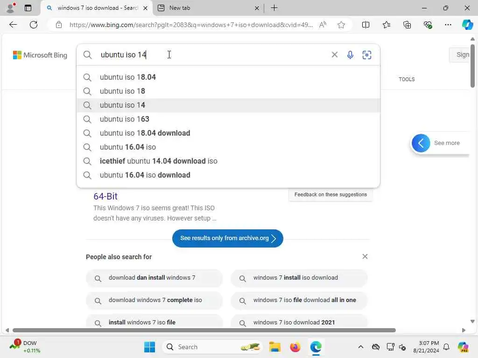The image size is (478, 358).
Task: Open a new browser tab
Action: coord(274,8)
